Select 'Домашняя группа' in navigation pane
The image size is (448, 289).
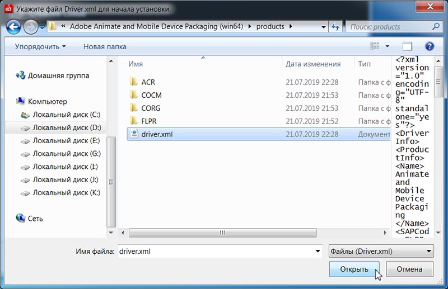(58, 75)
